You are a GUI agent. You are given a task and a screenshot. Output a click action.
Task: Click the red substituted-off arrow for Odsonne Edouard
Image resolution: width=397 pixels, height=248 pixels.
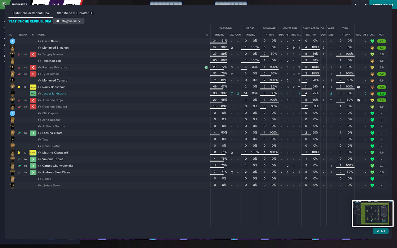coord(33,107)
